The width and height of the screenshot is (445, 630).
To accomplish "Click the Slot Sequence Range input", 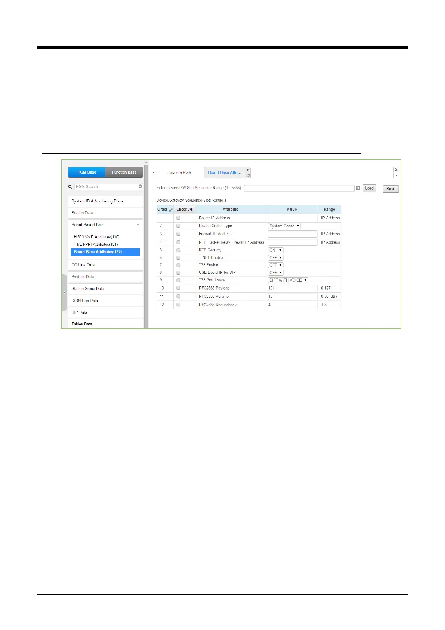I will click(299, 188).
